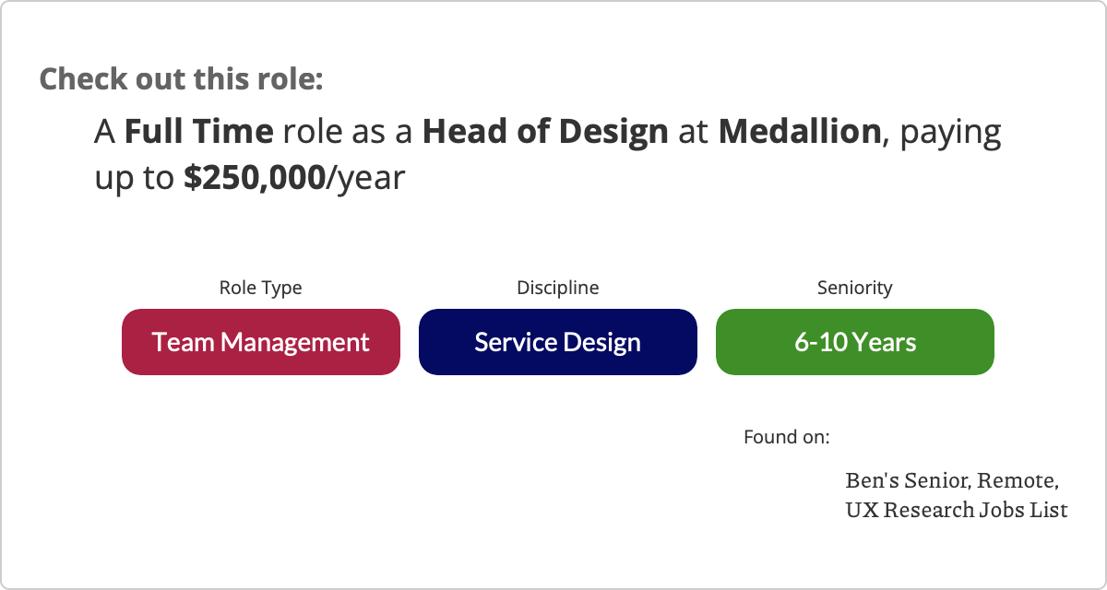
Task: Select the navy Service Design badge
Action: pyautogui.click(x=557, y=342)
